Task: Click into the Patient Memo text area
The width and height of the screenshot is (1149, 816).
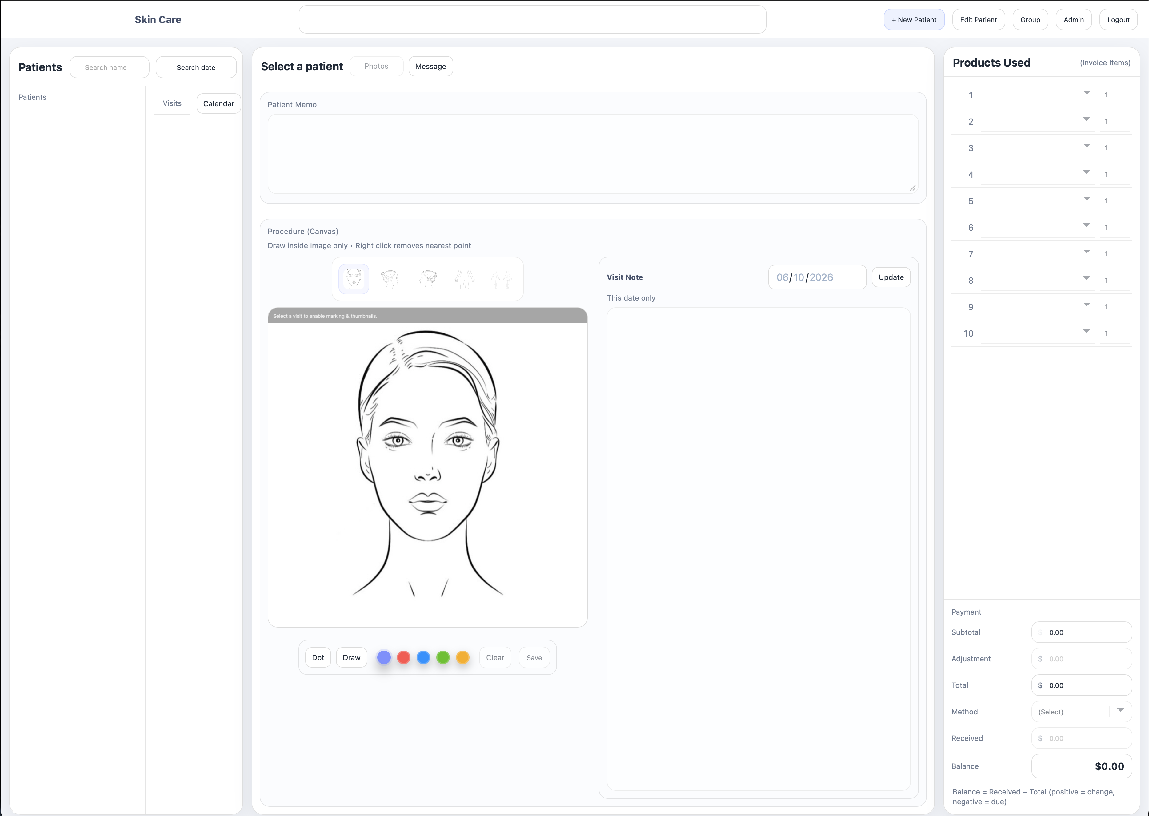Action: 593,154
